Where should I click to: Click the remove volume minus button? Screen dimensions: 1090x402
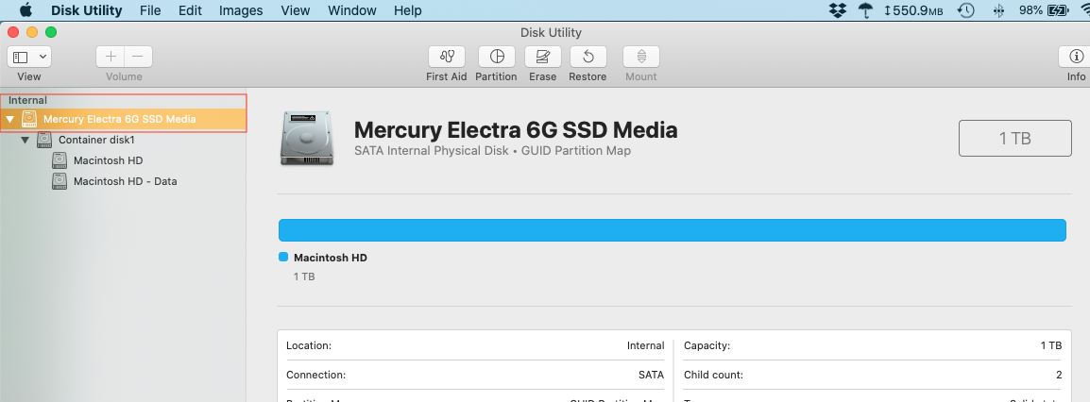point(138,57)
